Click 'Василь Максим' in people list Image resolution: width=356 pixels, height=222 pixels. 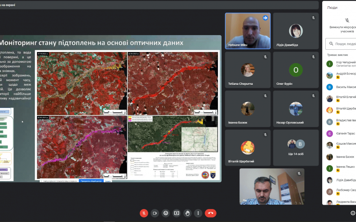click(346, 87)
